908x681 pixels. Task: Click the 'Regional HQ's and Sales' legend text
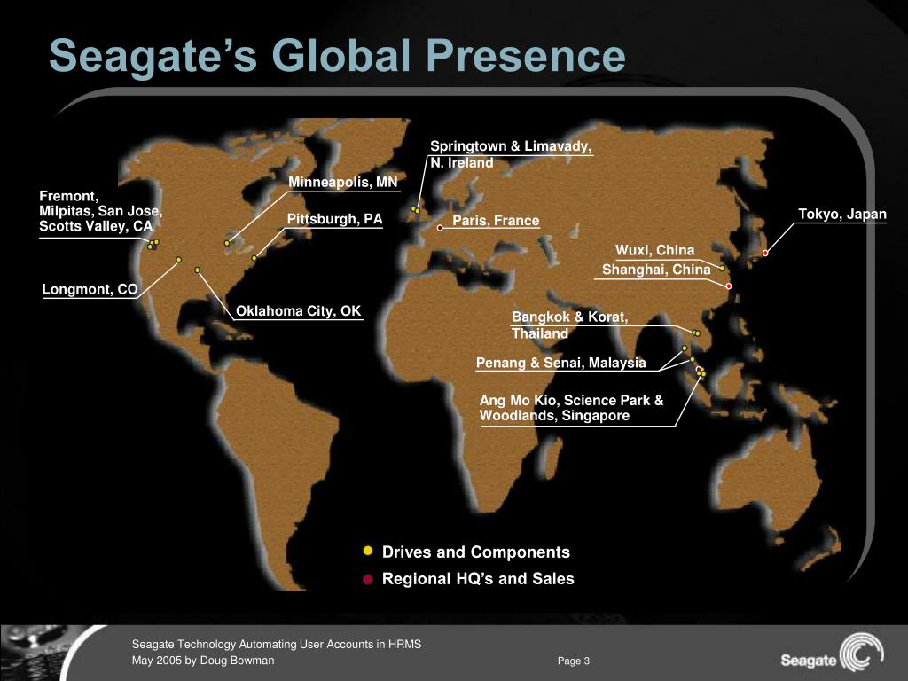478,578
